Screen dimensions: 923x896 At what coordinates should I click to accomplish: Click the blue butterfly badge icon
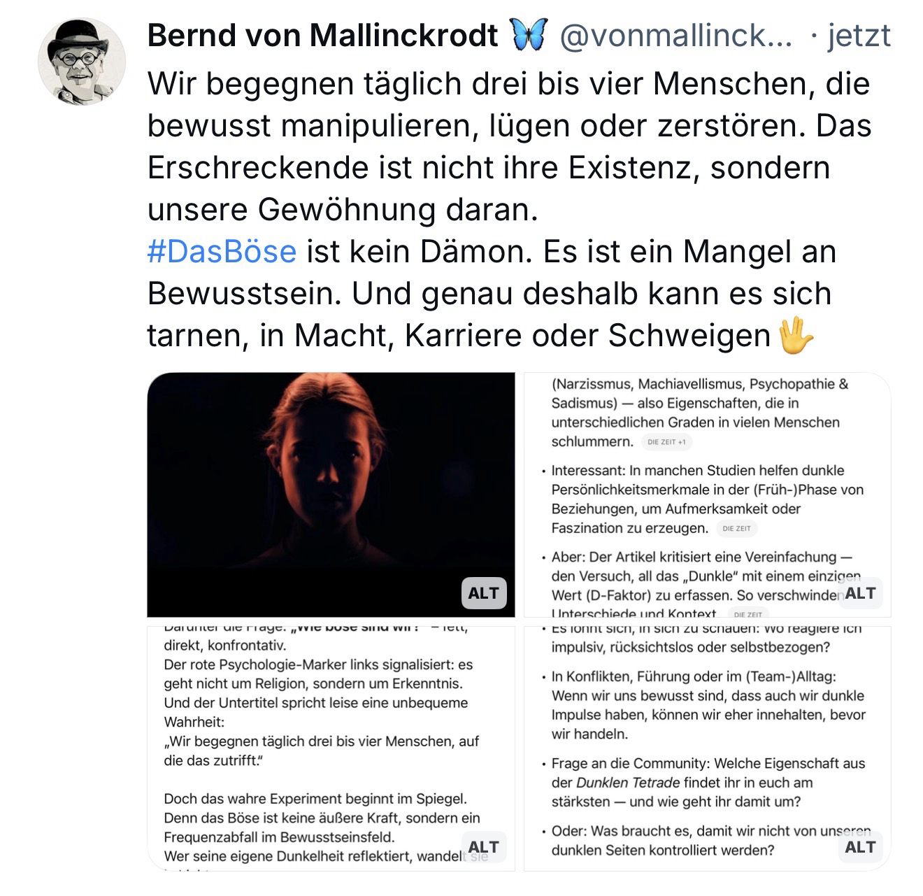[528, 35]
